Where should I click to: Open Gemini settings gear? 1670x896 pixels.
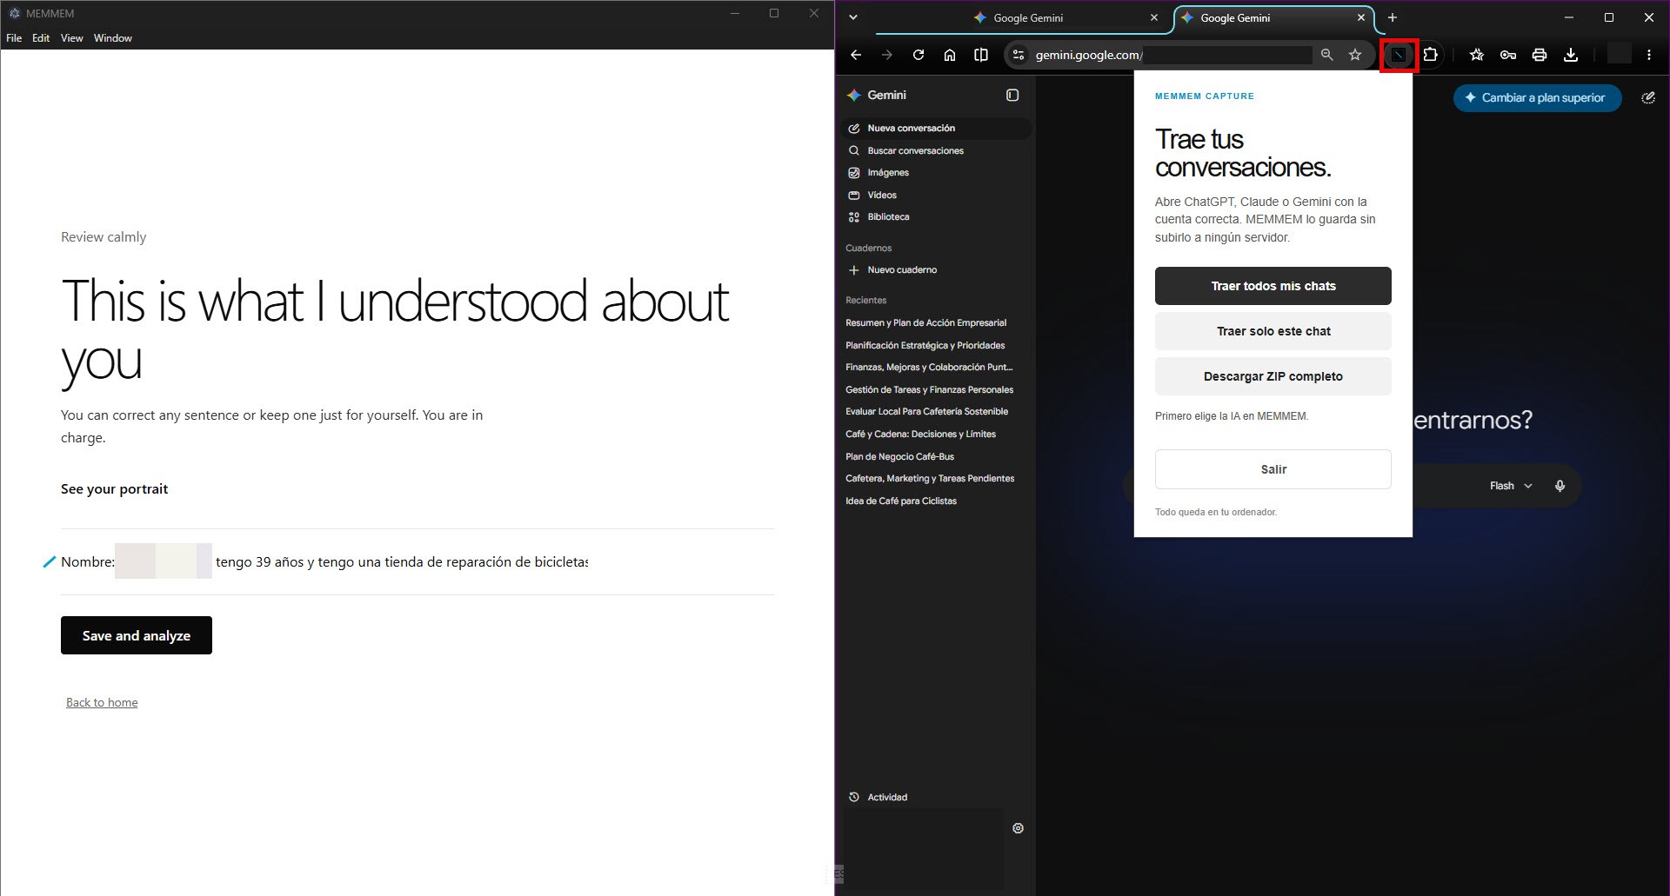[x=1018, y=828]
